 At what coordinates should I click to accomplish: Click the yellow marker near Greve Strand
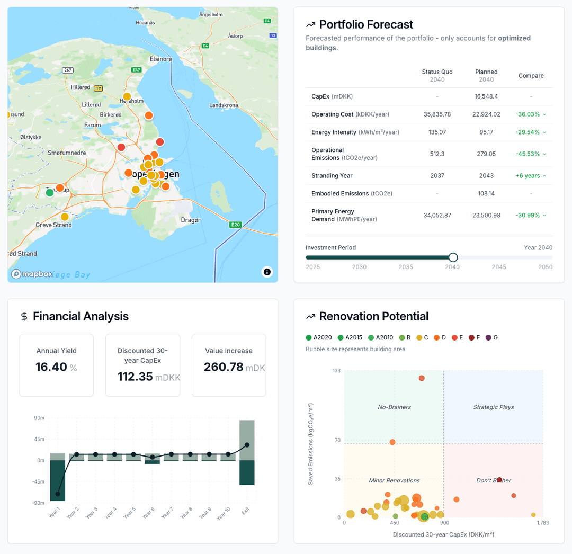pyautogui.click(x=65, y=217)
